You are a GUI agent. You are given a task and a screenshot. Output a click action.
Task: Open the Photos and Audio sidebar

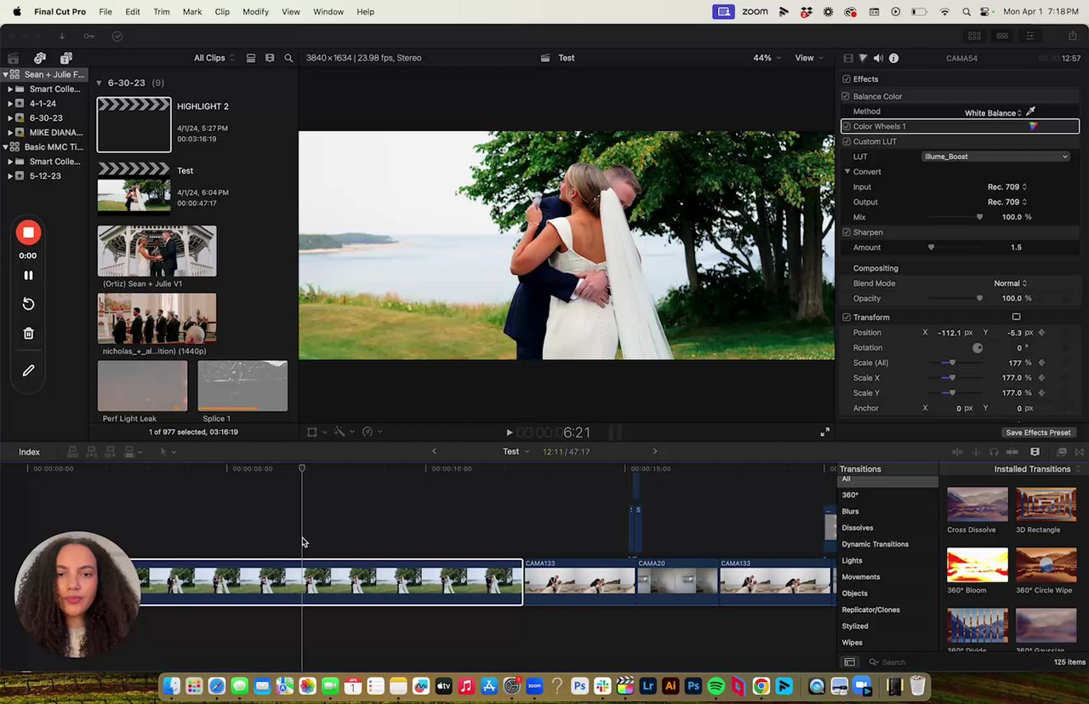[39, 58]
